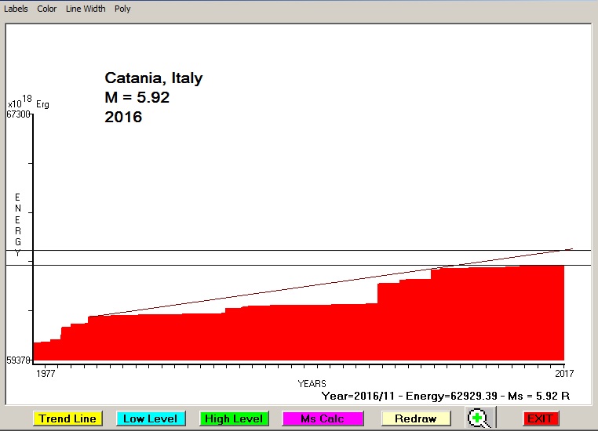The width and height of the screenshot is (598, 431).
Task: Click the 'Catania, Italy' chart title
Action: click(154, 78)
